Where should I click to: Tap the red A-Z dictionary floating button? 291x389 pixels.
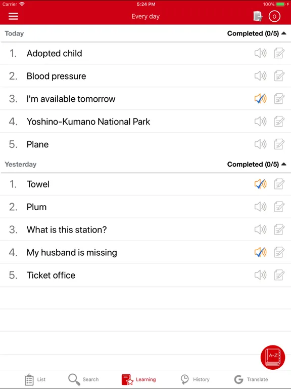273,357
